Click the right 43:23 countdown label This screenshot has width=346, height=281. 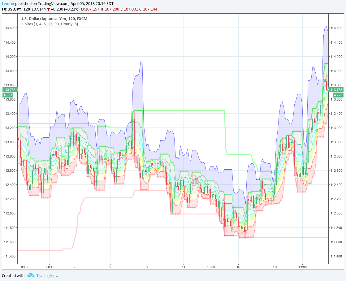338,95
